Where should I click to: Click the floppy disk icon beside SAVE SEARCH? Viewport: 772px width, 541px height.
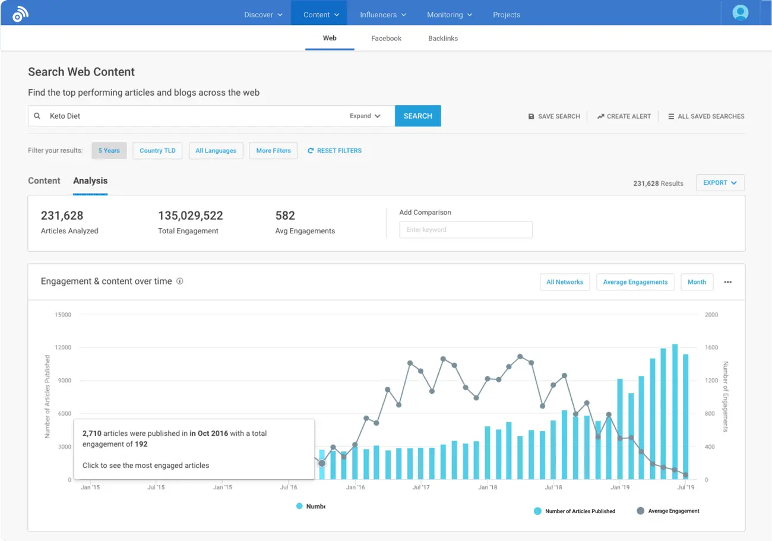pyautogui.click(x=531, y=116)
